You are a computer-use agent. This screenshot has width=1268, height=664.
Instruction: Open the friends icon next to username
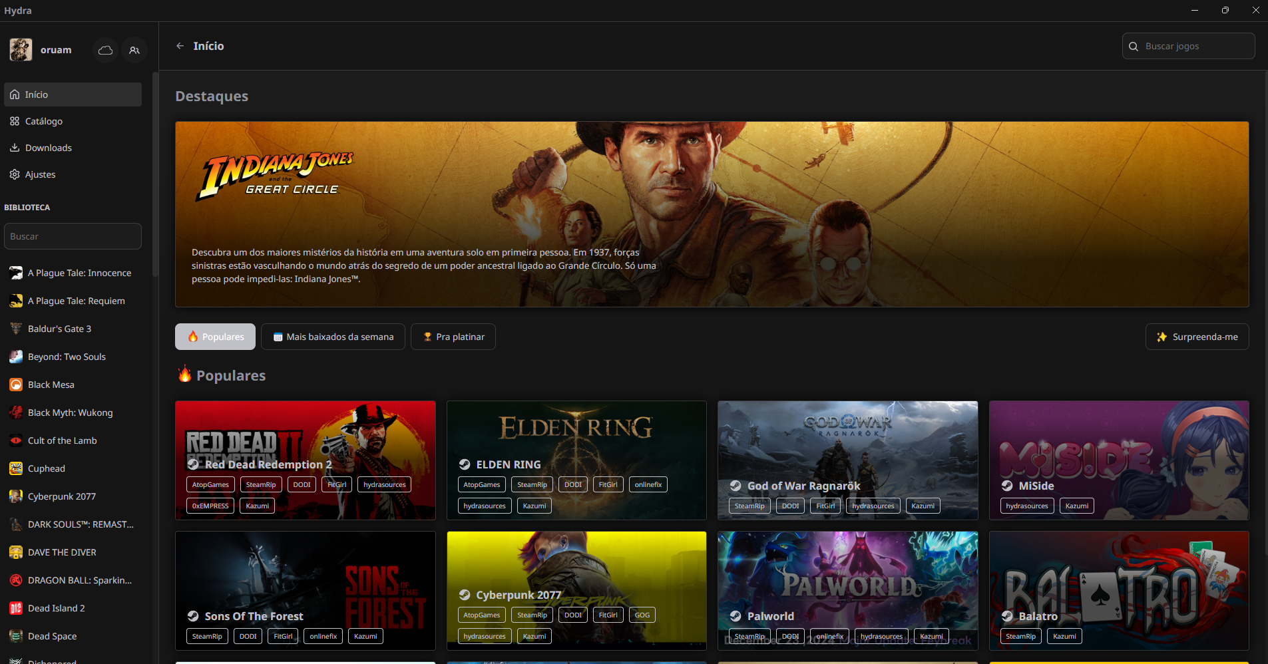click(x=134, y=50)
